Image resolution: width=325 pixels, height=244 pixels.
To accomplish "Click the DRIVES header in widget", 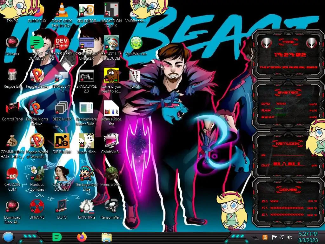I will pyautogui.click(x=288, y=190).
